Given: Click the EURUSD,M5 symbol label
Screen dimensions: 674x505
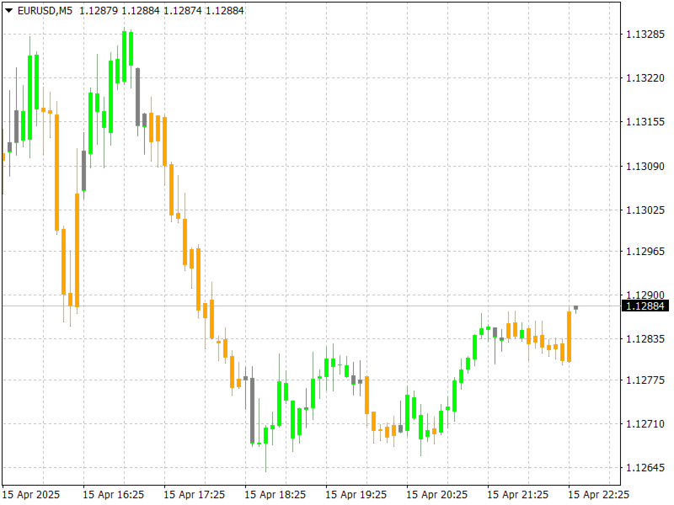Looking at the screenshot, I should coord(45,11).
